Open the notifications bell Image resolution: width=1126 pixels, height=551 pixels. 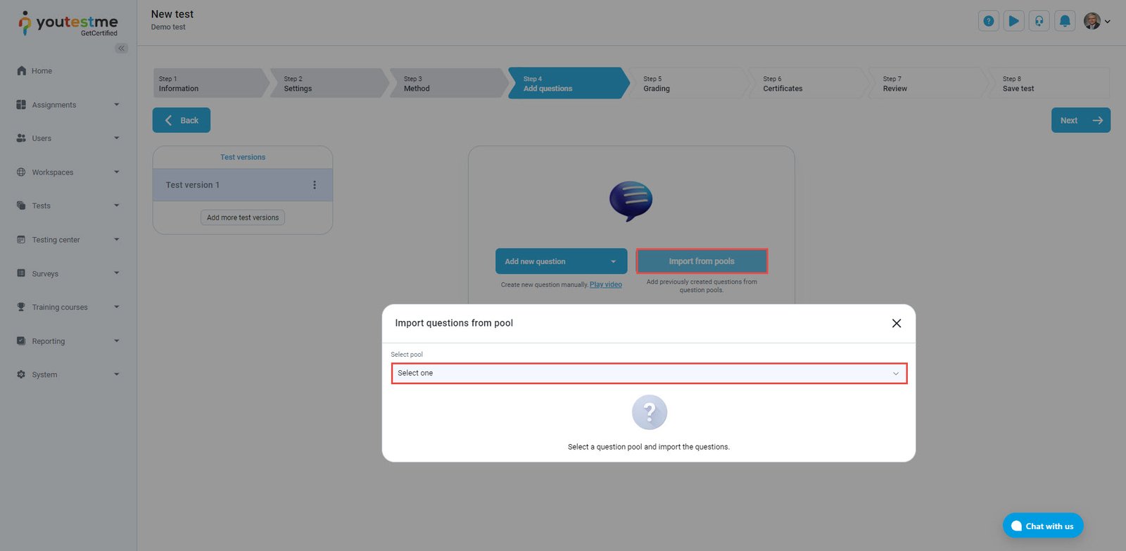click(x=1065, y=21)
